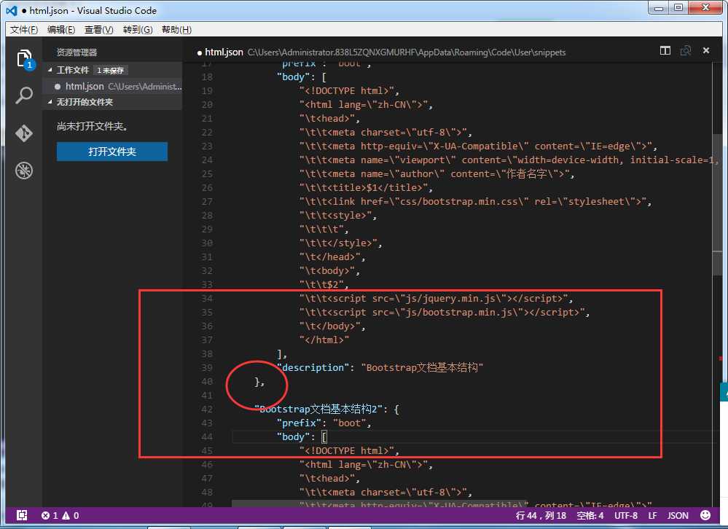Open the 编辑(E) menu
This screenshot has height=529, width=728.
tap(60, 30)
